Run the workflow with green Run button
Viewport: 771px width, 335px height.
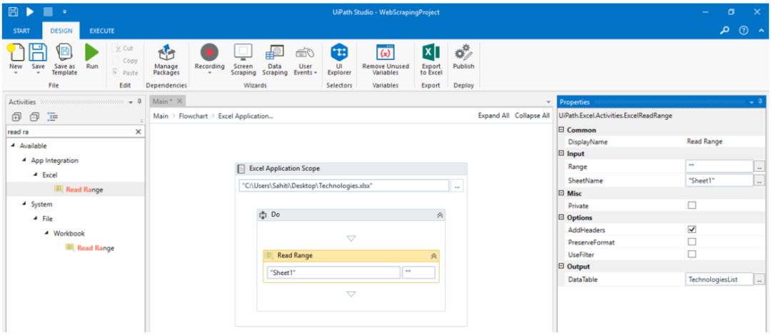92,56
